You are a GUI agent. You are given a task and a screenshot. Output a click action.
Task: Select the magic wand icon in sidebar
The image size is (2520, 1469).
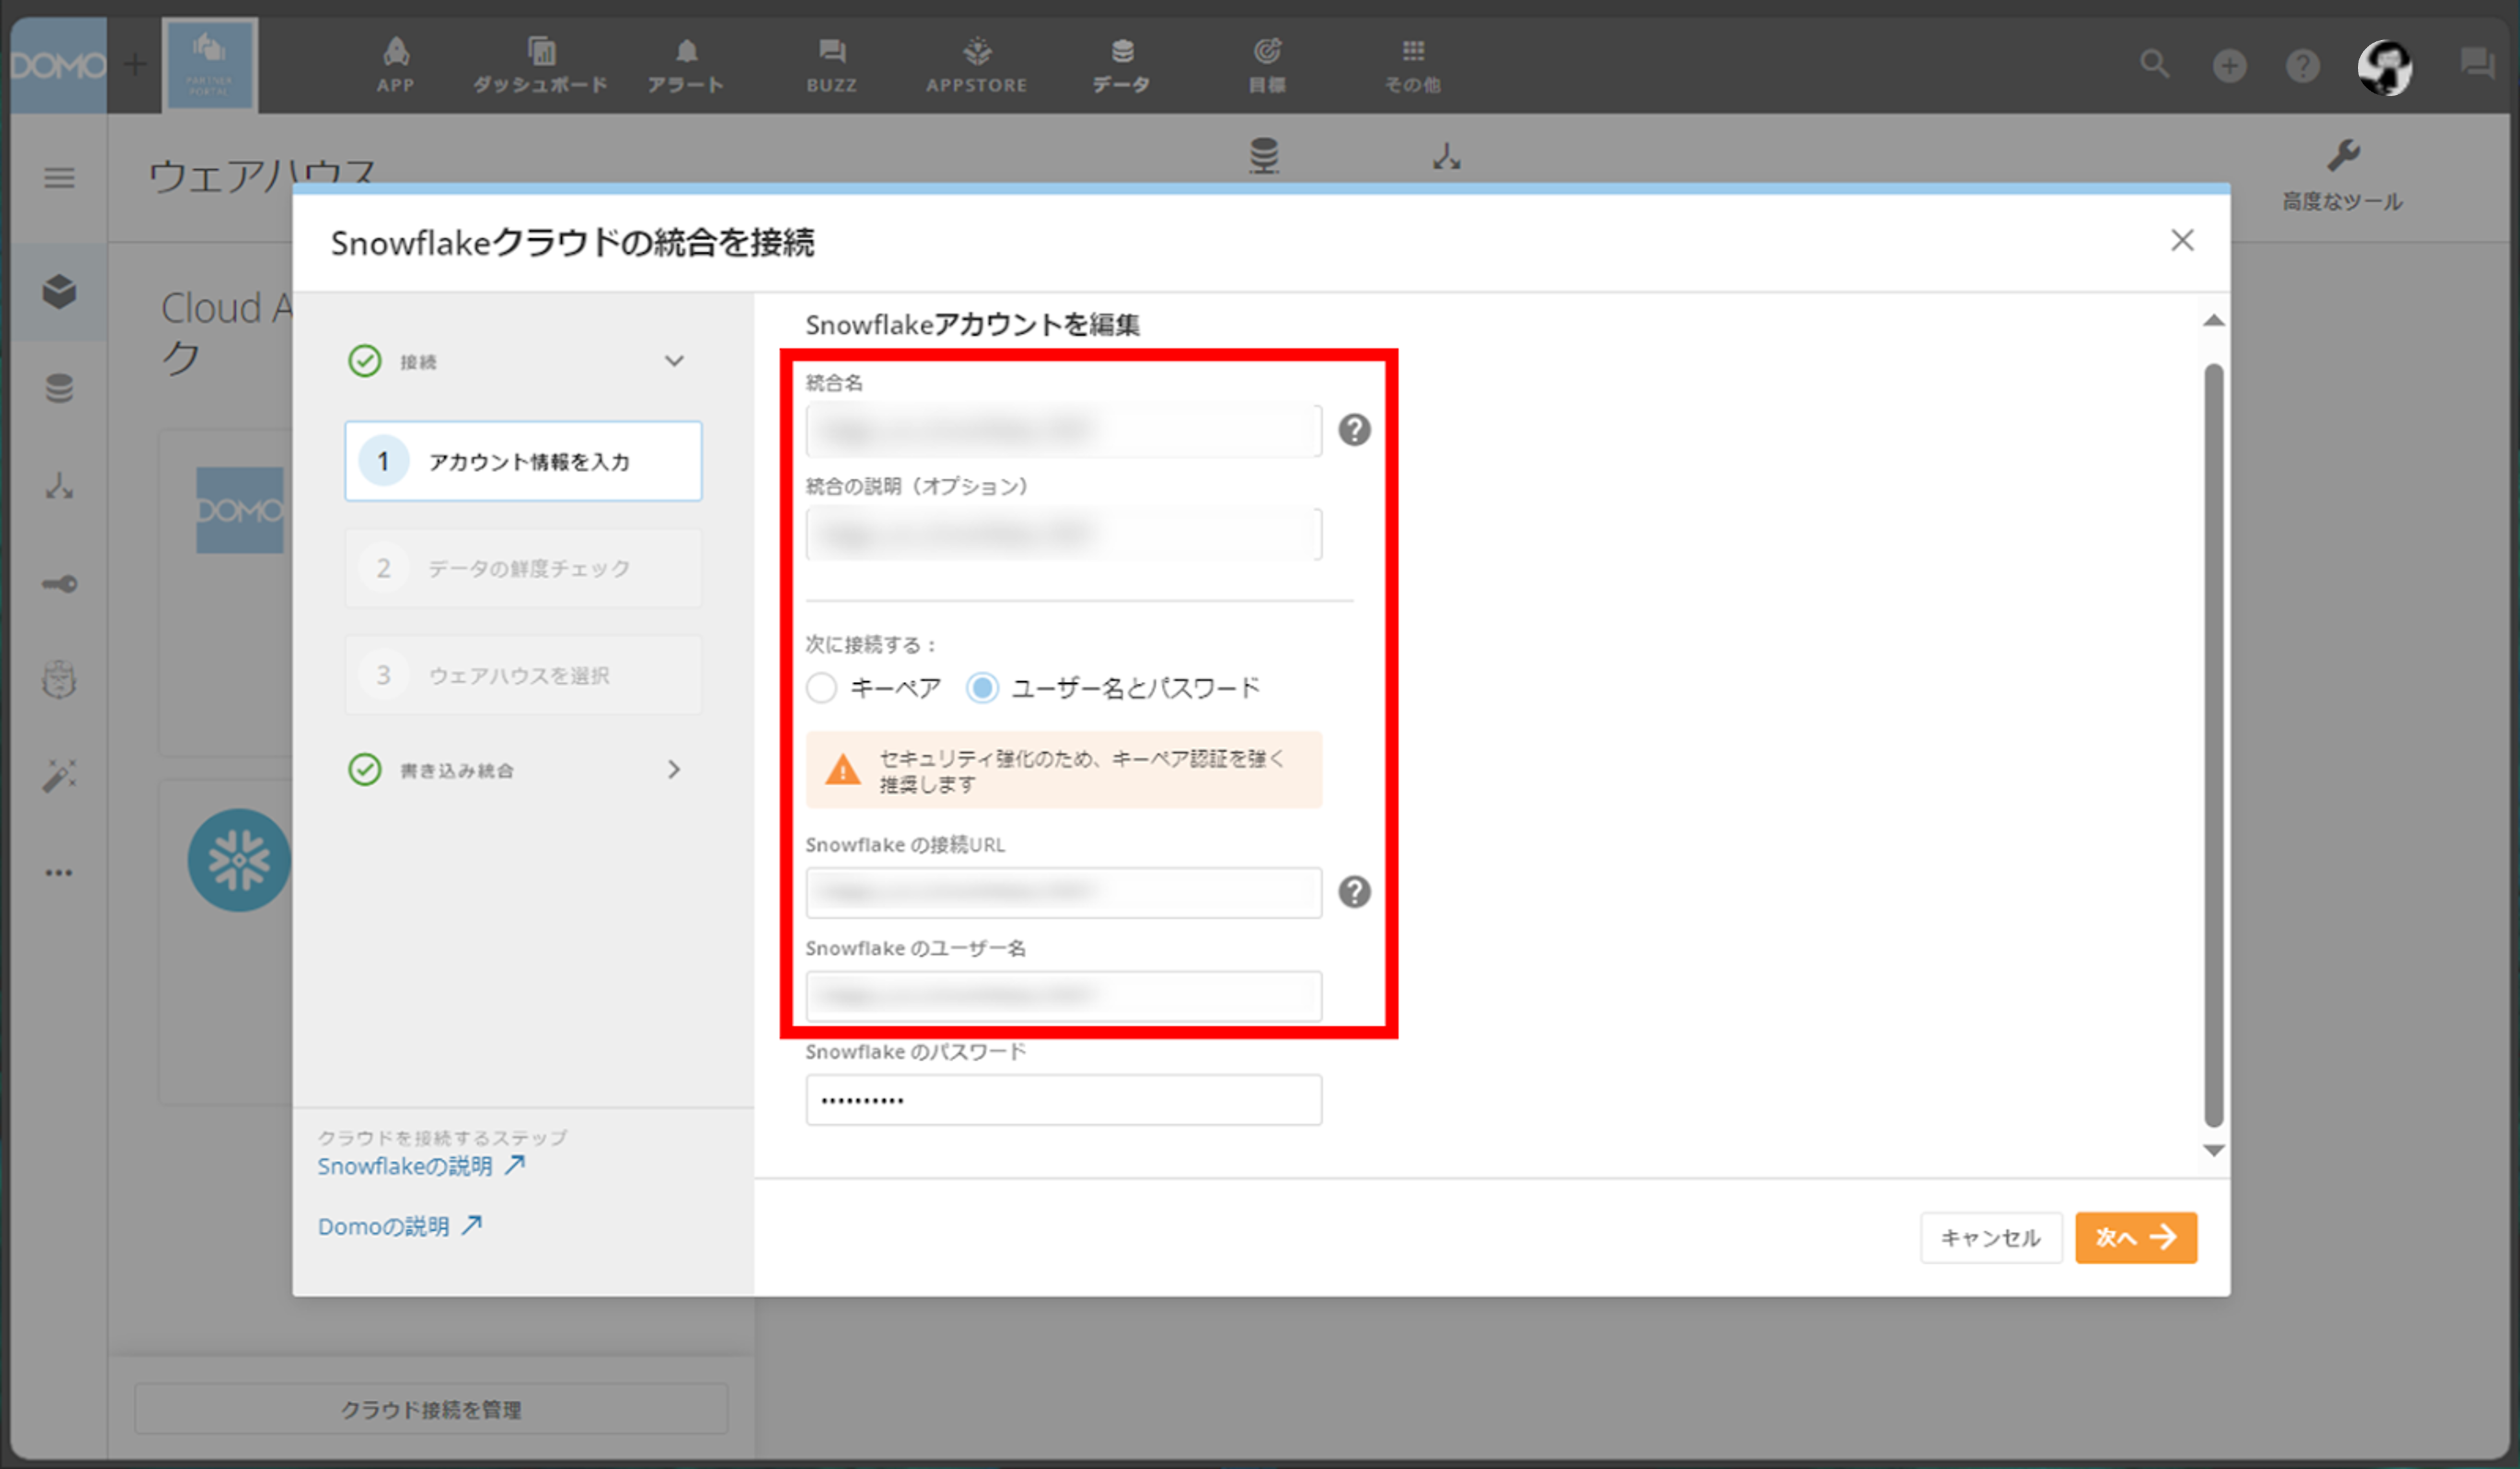[59, 776]
